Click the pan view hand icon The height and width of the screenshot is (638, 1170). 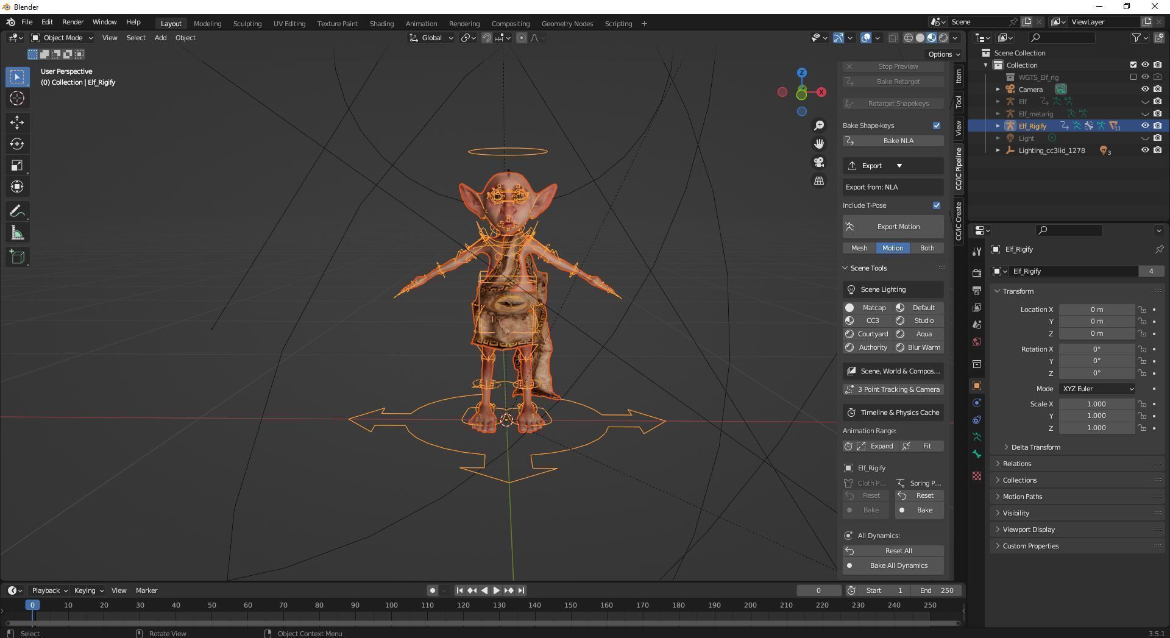pos(819,143)
